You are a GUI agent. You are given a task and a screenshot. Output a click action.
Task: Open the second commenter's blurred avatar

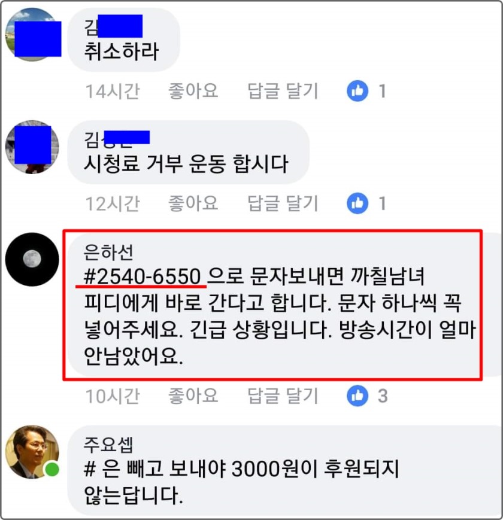(32, 147)
